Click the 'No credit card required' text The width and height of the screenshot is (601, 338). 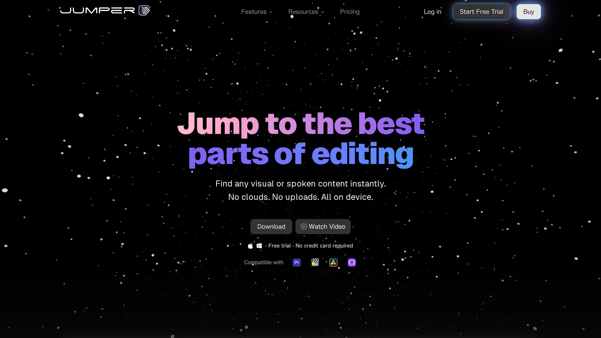(x=324, y=246)
